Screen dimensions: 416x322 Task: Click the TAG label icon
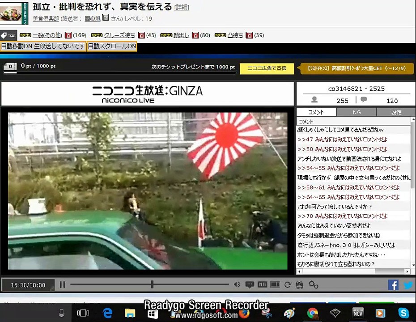[x=8, y=35]
